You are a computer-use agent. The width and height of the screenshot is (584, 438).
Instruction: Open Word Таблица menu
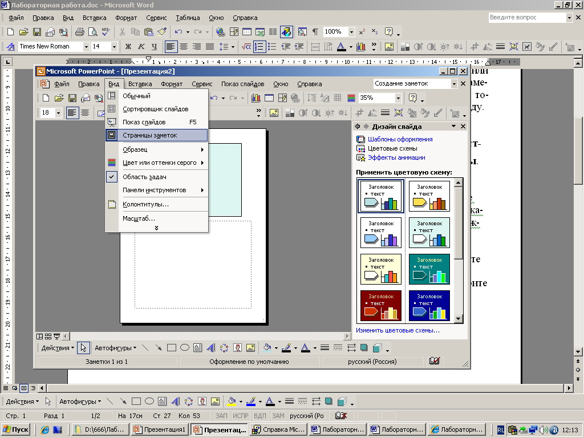coord(188,18)
